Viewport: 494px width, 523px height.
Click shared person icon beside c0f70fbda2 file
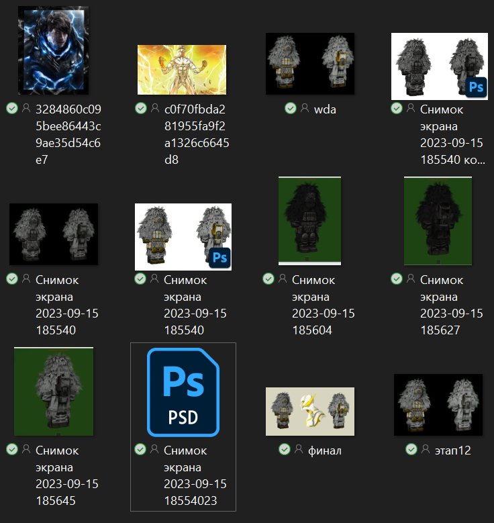[x=155, y=108]
